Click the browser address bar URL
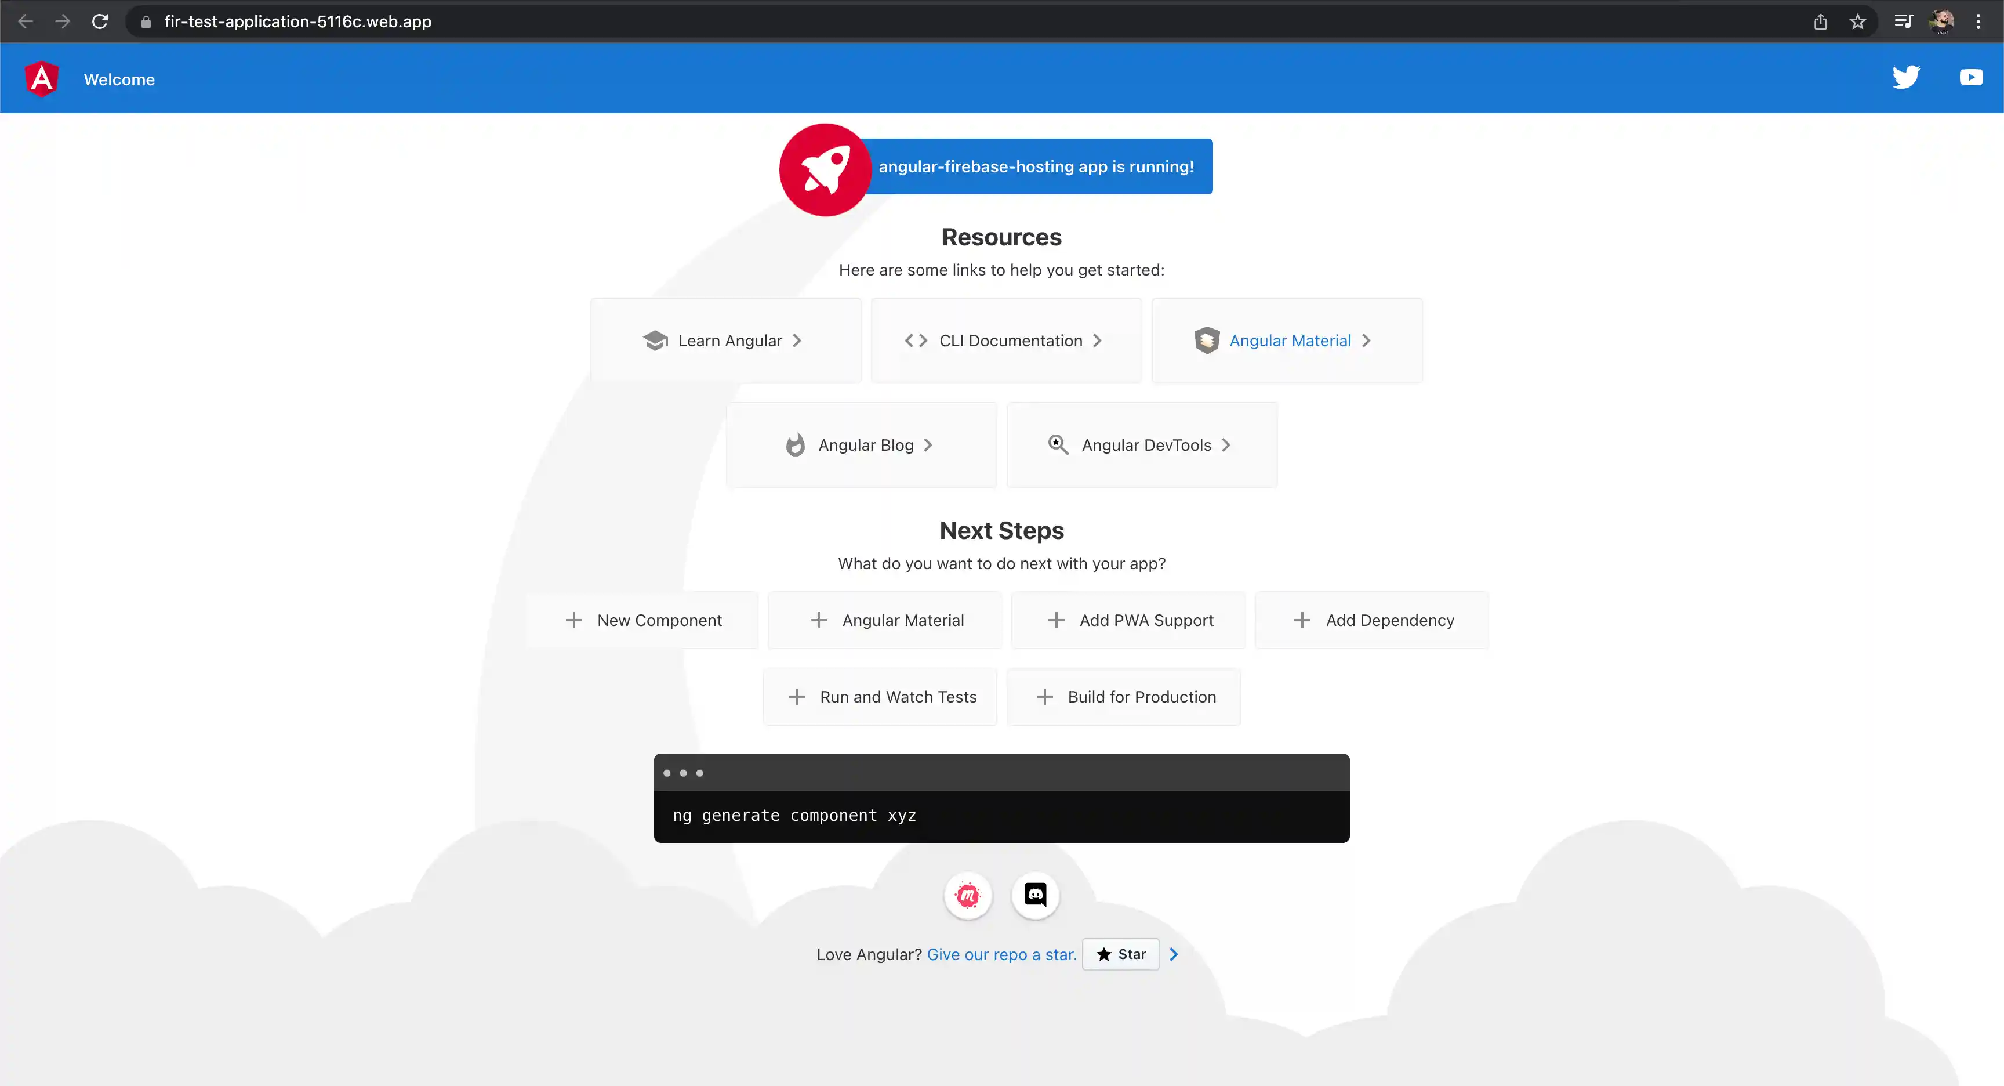The height and width of the screenshot is (1086, 2004). [x=298, y=22]
